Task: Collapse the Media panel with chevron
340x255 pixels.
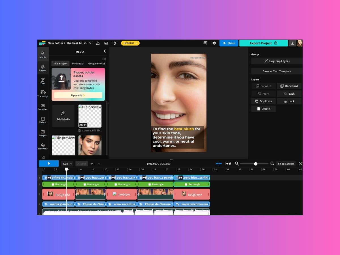Action: coord(105,51)
